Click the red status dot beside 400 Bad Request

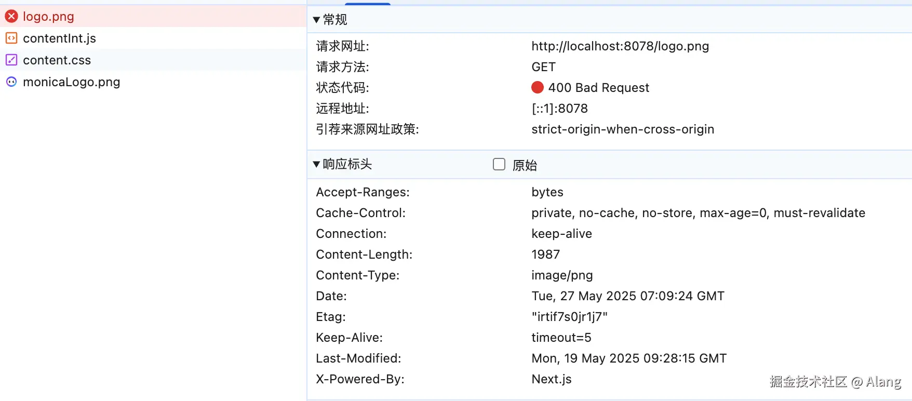coord(538,87)
